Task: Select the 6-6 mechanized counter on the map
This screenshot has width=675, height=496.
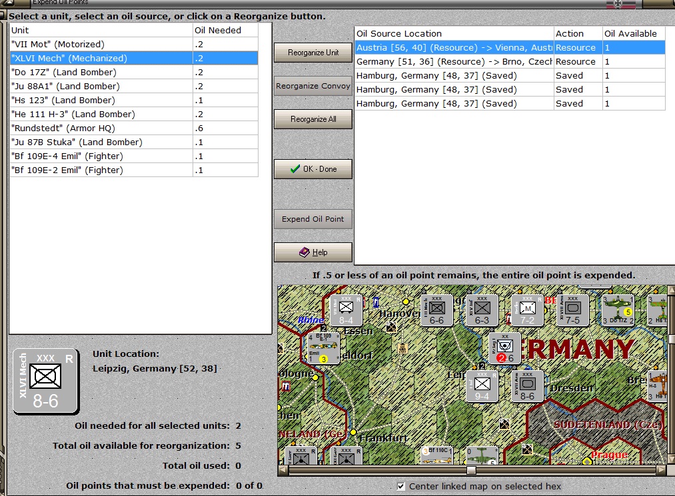Action: tap(436, 311)
